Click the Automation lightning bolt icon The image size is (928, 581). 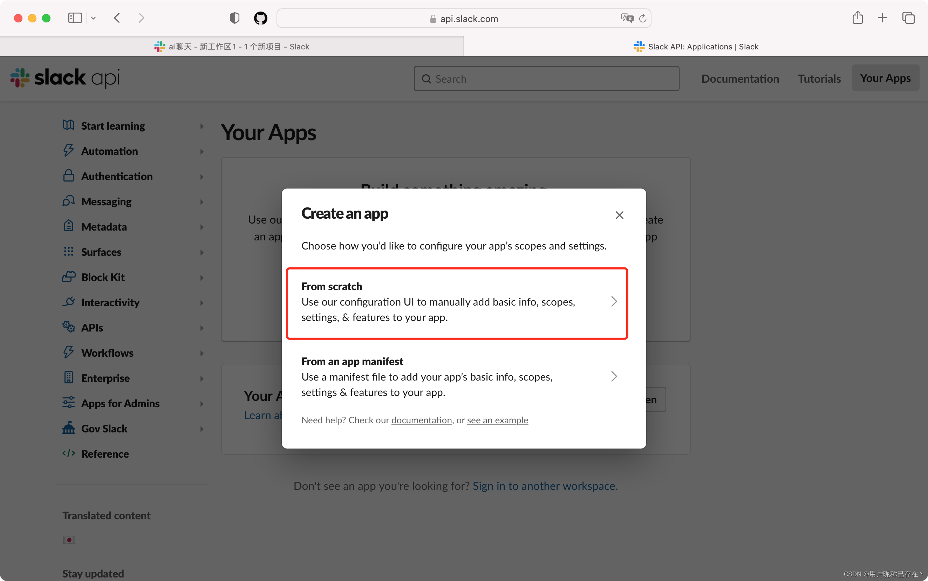[x=68, y=150]
